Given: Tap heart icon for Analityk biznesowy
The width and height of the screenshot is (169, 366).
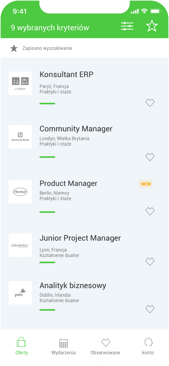Looking at the screenshot, I should pos(150,309).
